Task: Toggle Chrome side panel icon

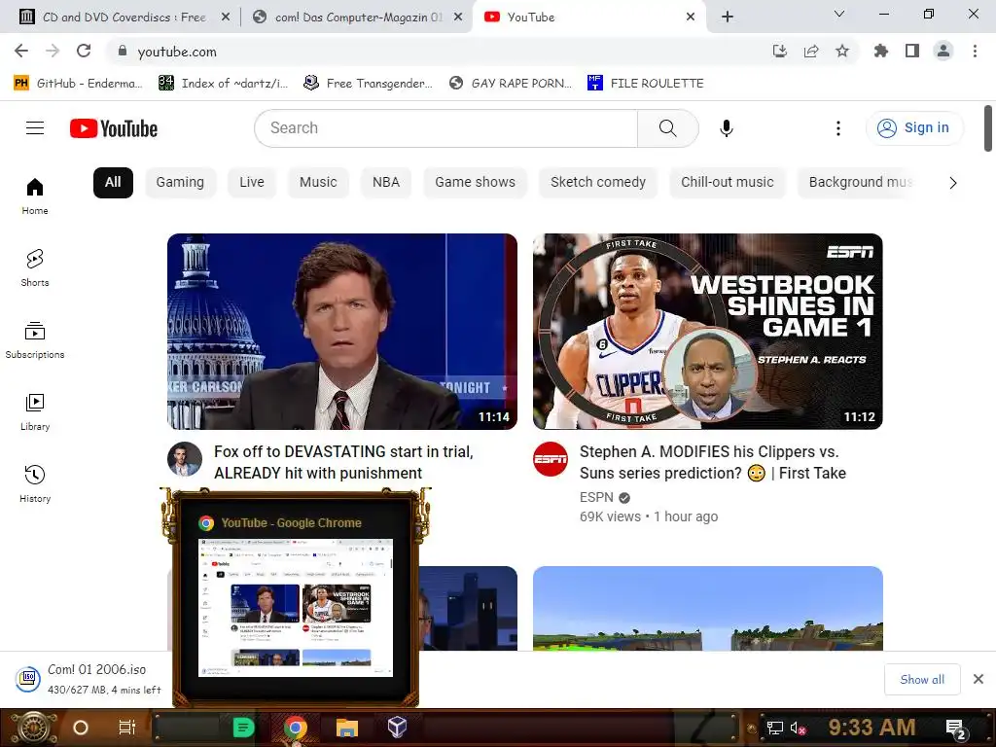Action: pos(912,51)
